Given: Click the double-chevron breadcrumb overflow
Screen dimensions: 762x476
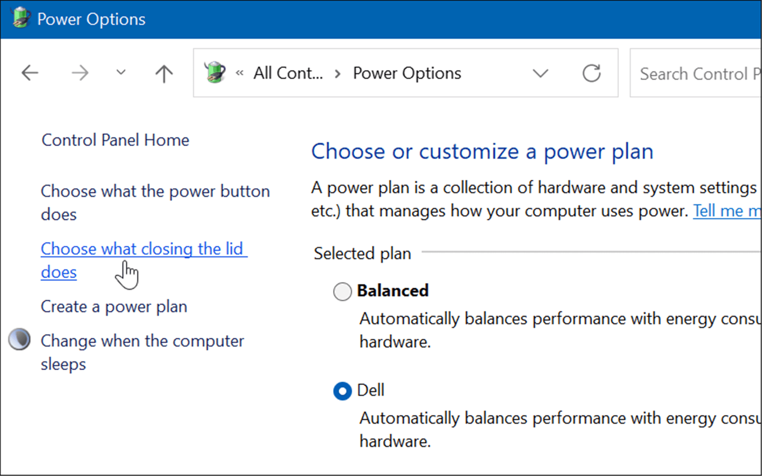Looking at the screenshot, I should tap(240, 73).
